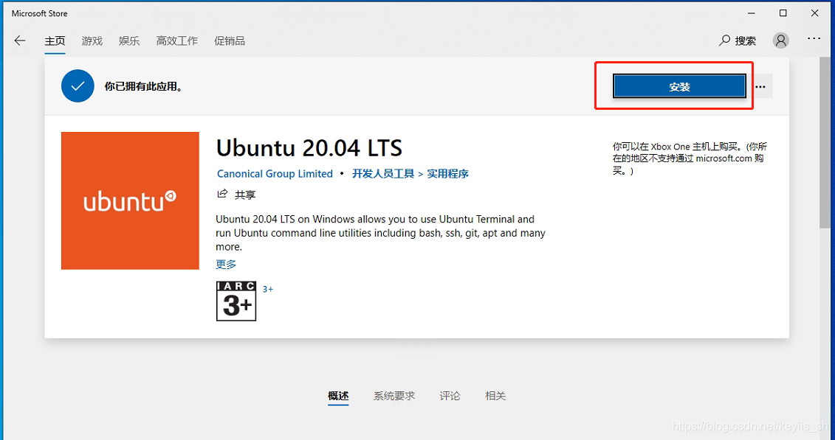Click the Ubuntu 20.04 LTS title
Screen dimensions: 835x440
tap(309, 147)
